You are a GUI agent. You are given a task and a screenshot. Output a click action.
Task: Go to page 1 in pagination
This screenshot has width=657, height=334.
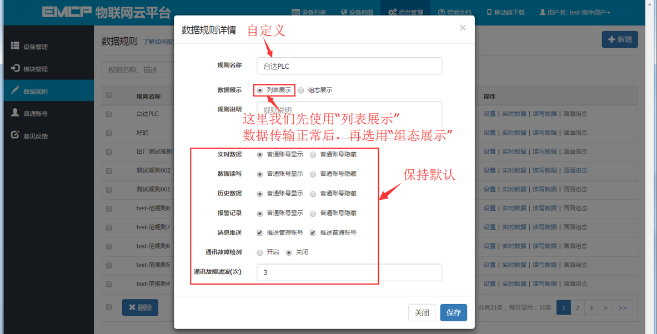coord(564,307)
